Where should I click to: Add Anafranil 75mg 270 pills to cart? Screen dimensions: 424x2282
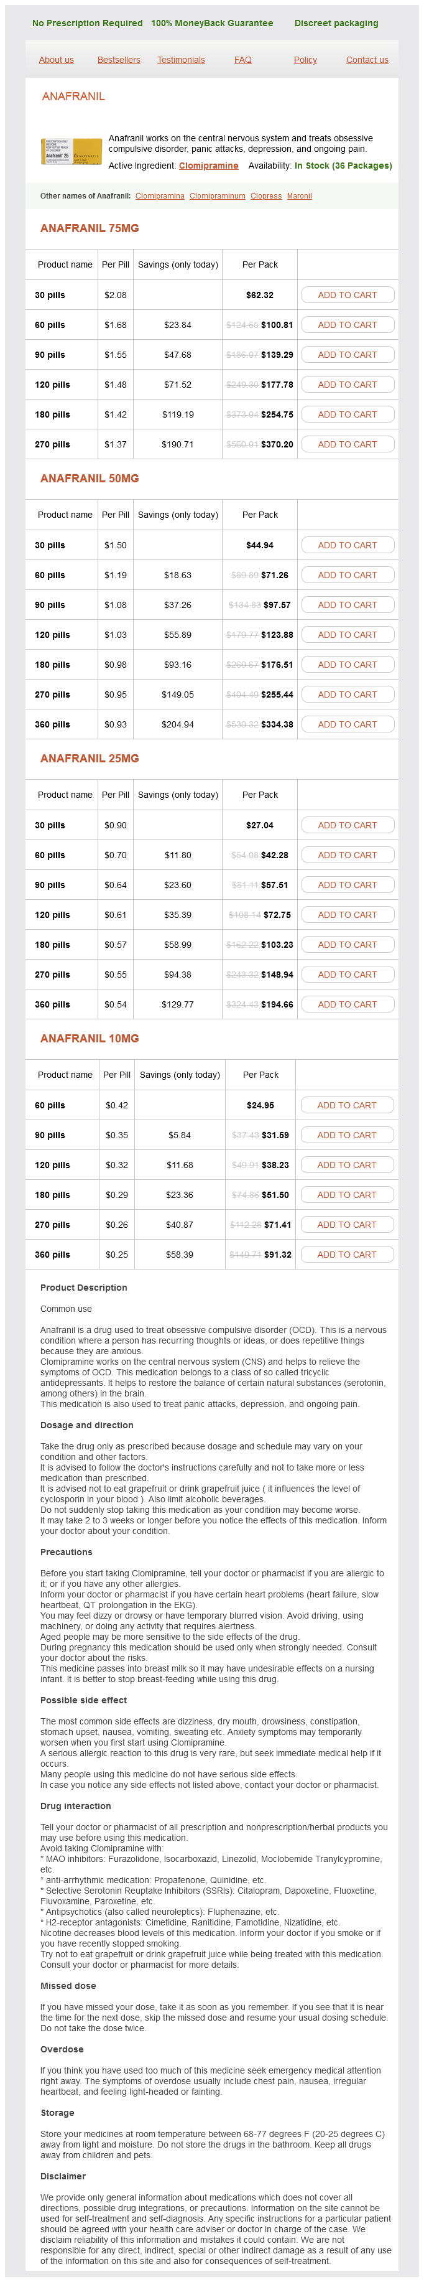pyautogui.click(x=347, y=445)
